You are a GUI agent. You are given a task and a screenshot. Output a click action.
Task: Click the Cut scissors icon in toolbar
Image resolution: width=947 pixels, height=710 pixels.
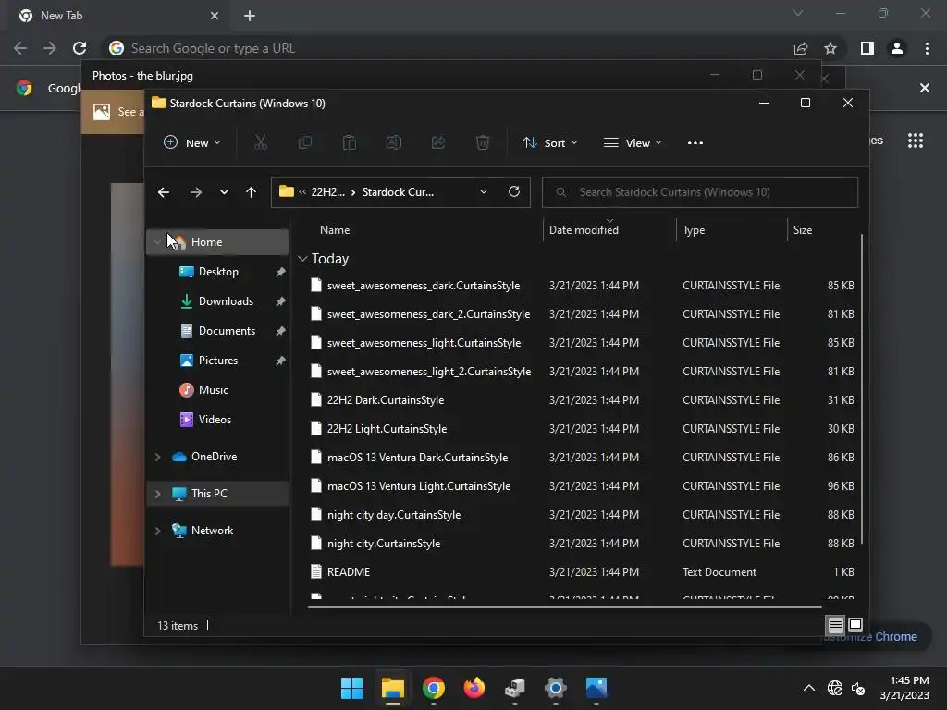260,142
